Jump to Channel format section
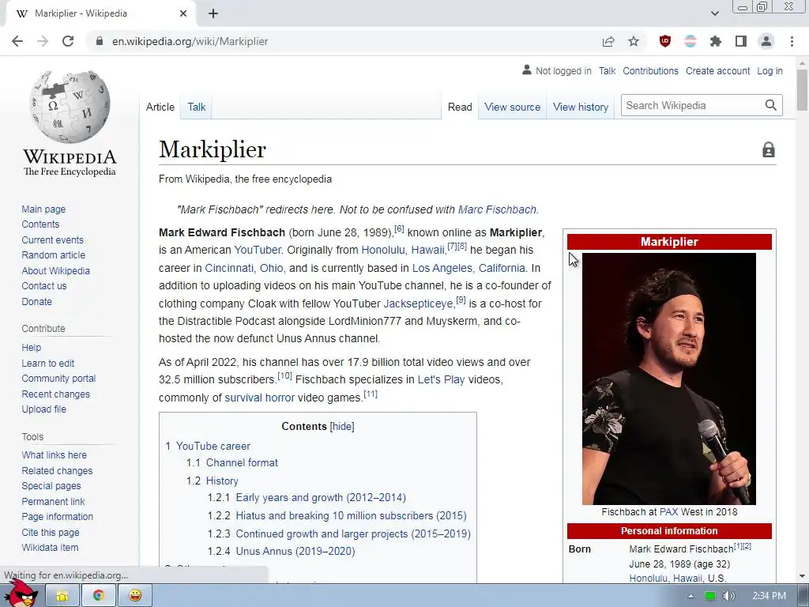This screenshot has width=809, height=607. pyautogui.click(x=242, y=462)
